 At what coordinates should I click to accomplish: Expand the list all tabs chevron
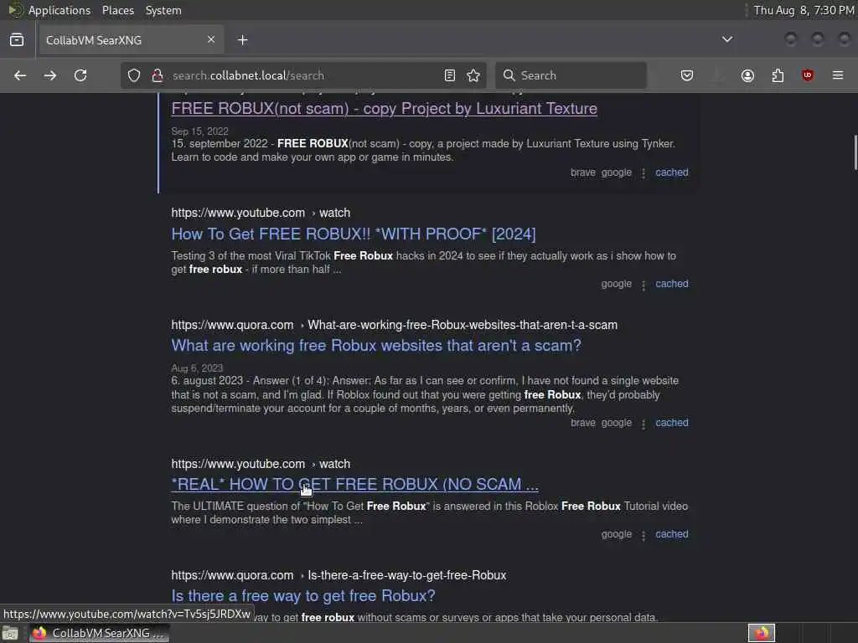click(x=727, y=39)
